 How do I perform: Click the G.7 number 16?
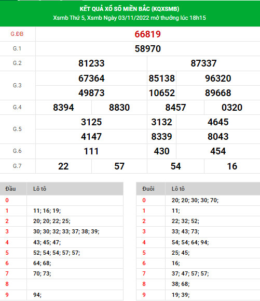coord(232,166)
